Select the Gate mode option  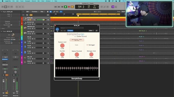point(76,45)
